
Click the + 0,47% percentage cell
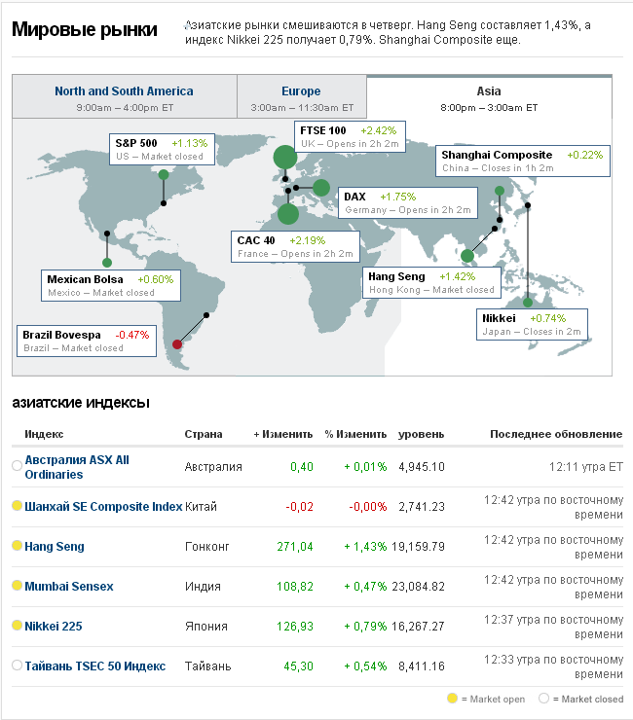tap(365, 587)
